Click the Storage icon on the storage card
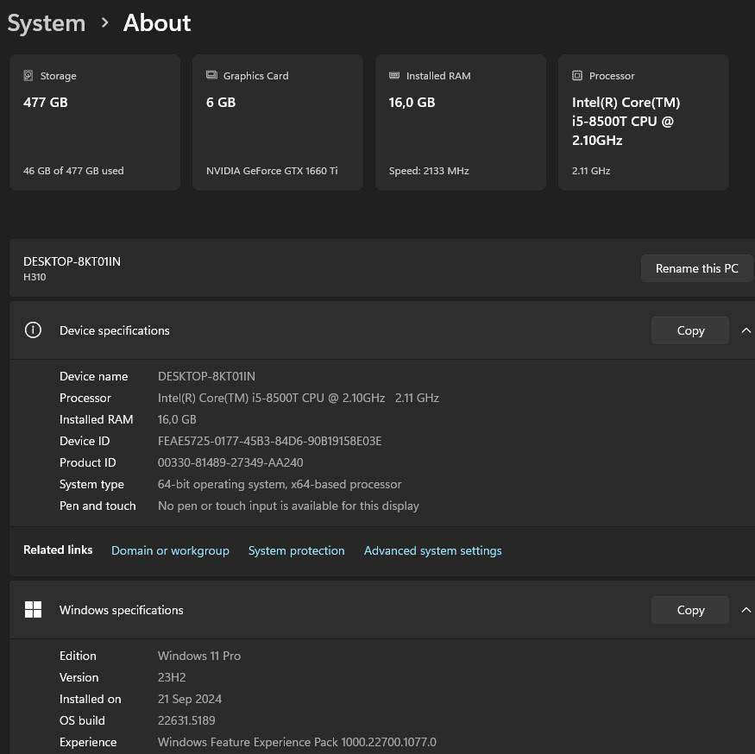The height and width of the screenshot is (754, 755). [x=28, y=76]
